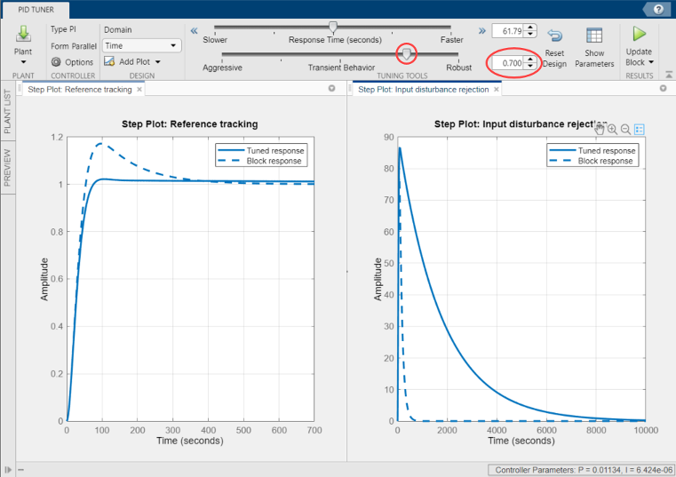This screenshot has width=676, height=477.
Task: Open the Domain Time combo box
Action: pyautogui.click(x=141, y=45)
